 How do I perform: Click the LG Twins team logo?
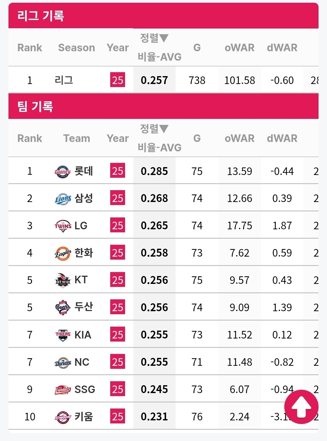click(63, 226)
